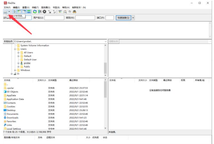Focus the 端口(P) input field
Image resolution: width=214 pixels, height=144 pixels.
point(110,18)
